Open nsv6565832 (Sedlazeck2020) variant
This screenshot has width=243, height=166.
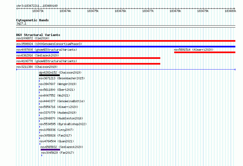click(62, 147)
